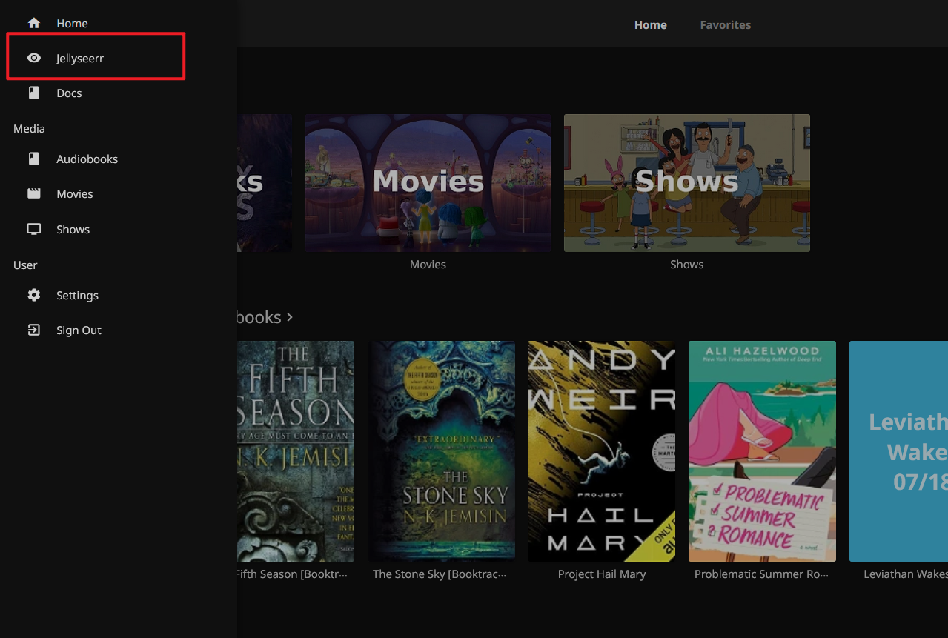Select the Home icon in the sidebar
This screenshot has width=948, height=638.
click(34, 22)
